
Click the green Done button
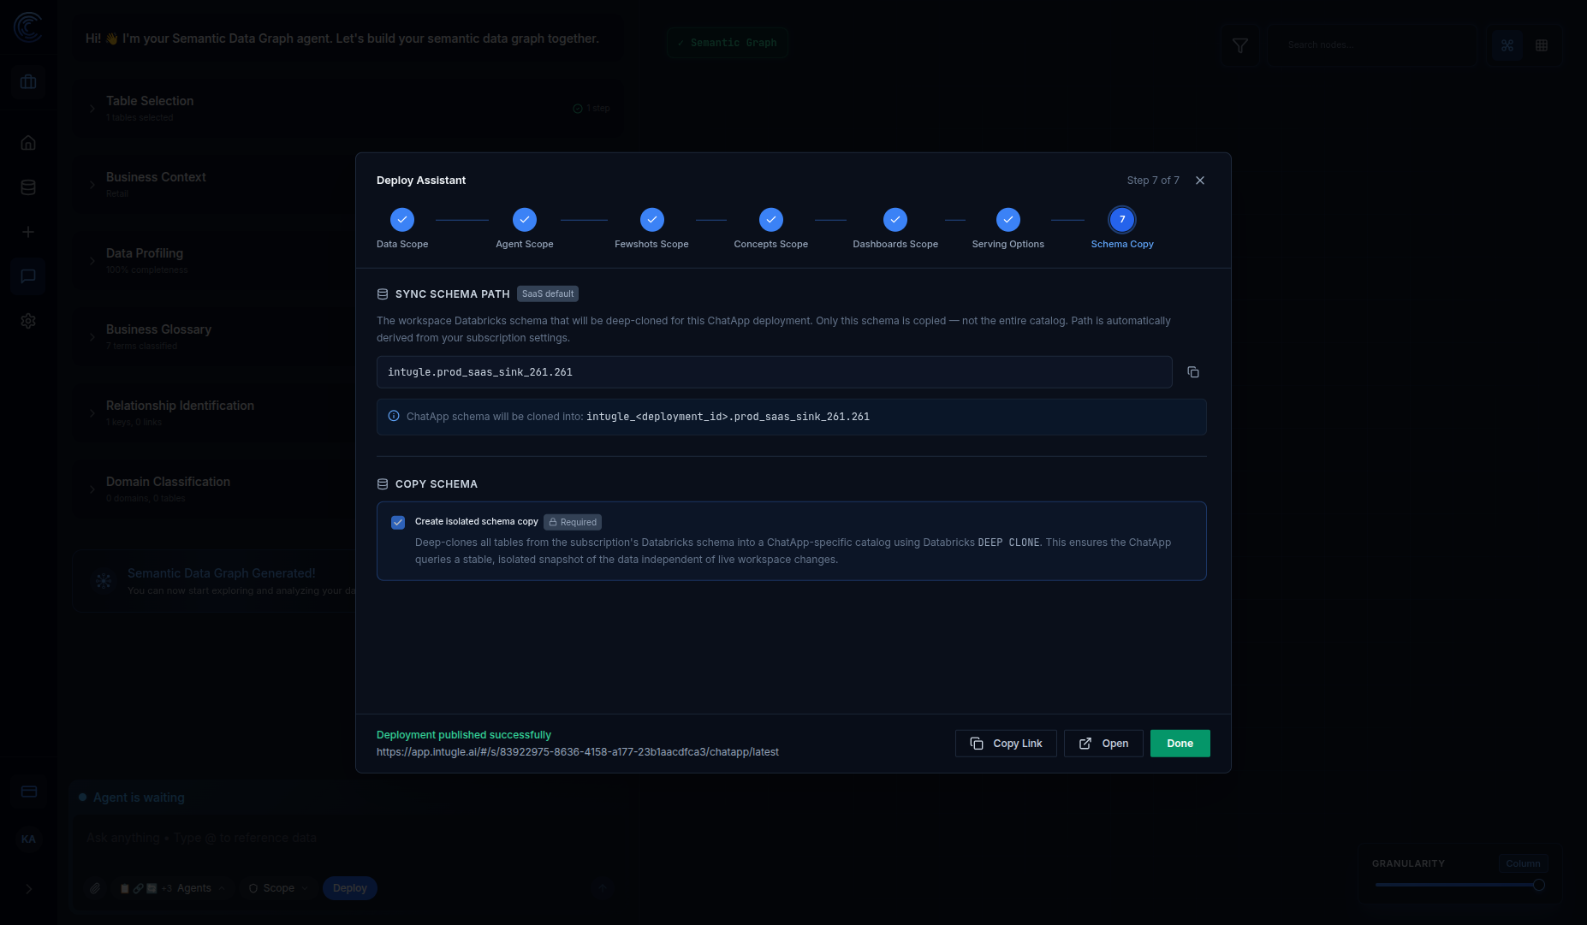click(1180, 744)
